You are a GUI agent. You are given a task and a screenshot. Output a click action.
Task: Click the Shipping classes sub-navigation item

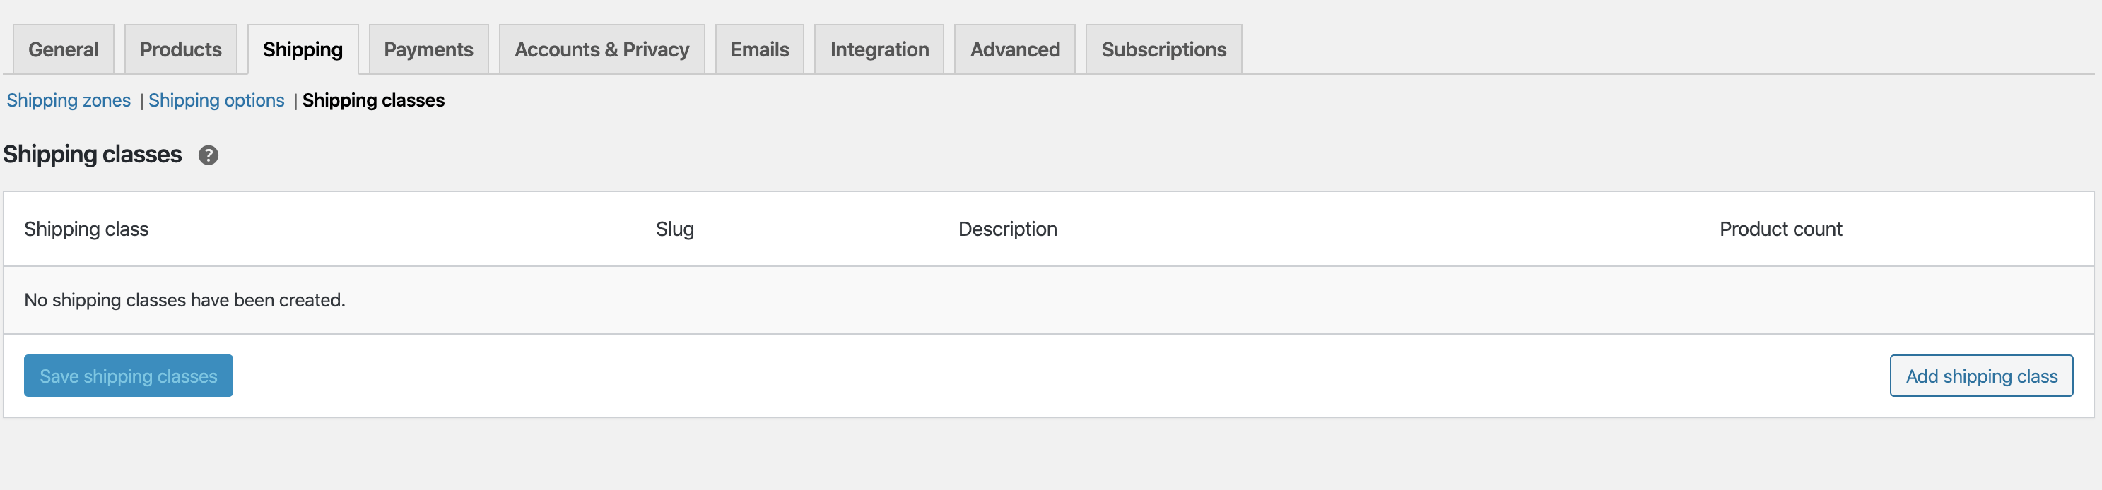click(x=373, y=100)
